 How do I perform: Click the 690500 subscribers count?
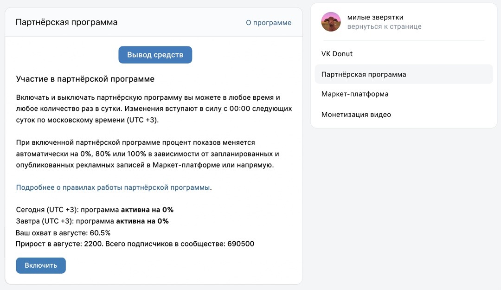[240, 243]
